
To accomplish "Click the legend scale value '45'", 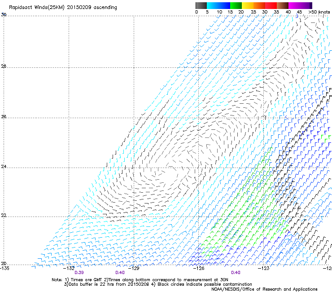I will [299, 12].
